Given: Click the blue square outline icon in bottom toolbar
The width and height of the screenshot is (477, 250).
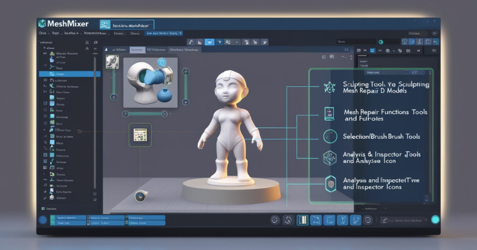Looking at the screenshot, I should point(329,220).
